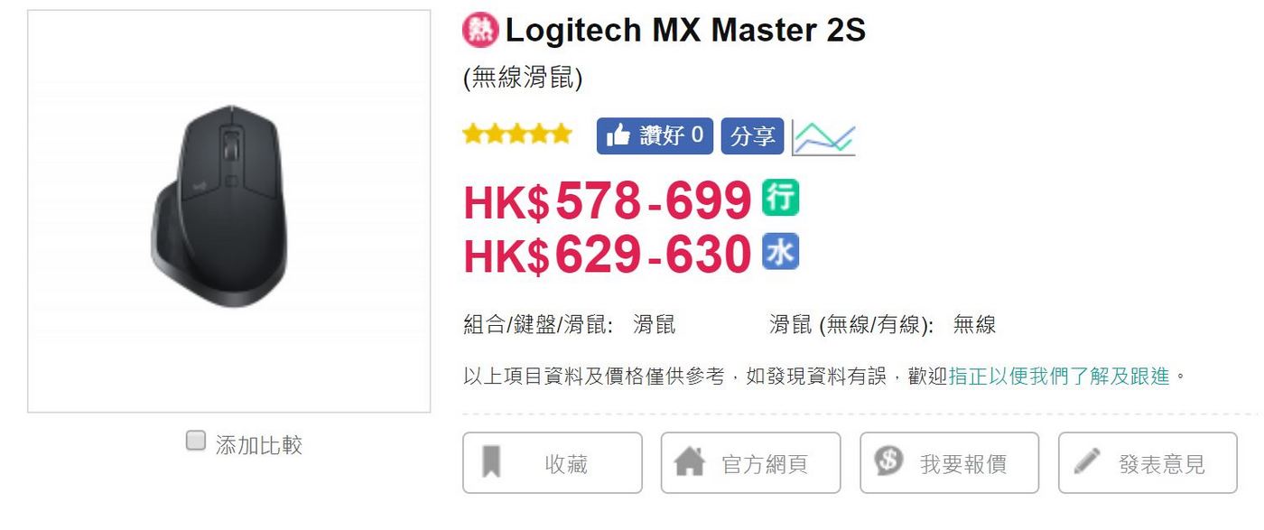The image size is (1264, 530).
Task: Click the green 行 licensed-goods badge
Action: point(780,198)
